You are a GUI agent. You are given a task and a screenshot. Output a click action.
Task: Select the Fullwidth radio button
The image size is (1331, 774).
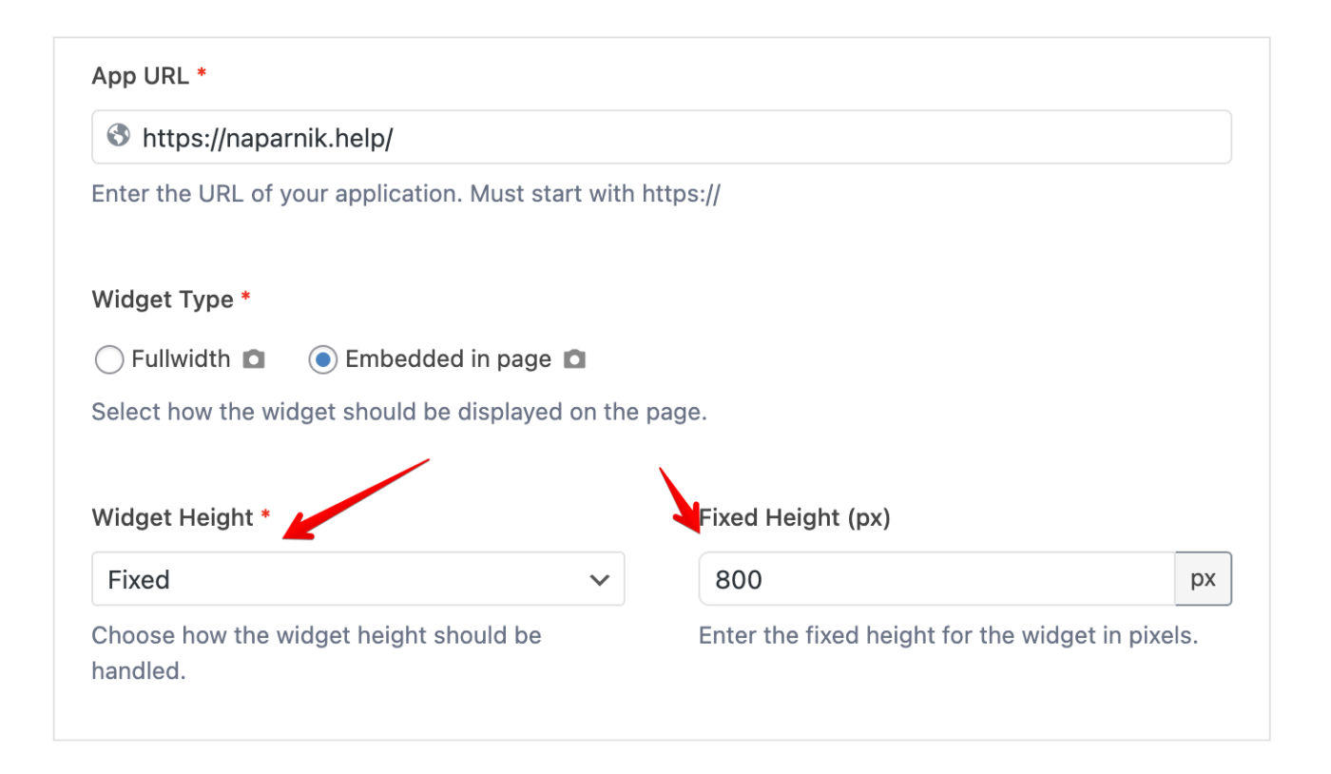[x=109, y=360]
